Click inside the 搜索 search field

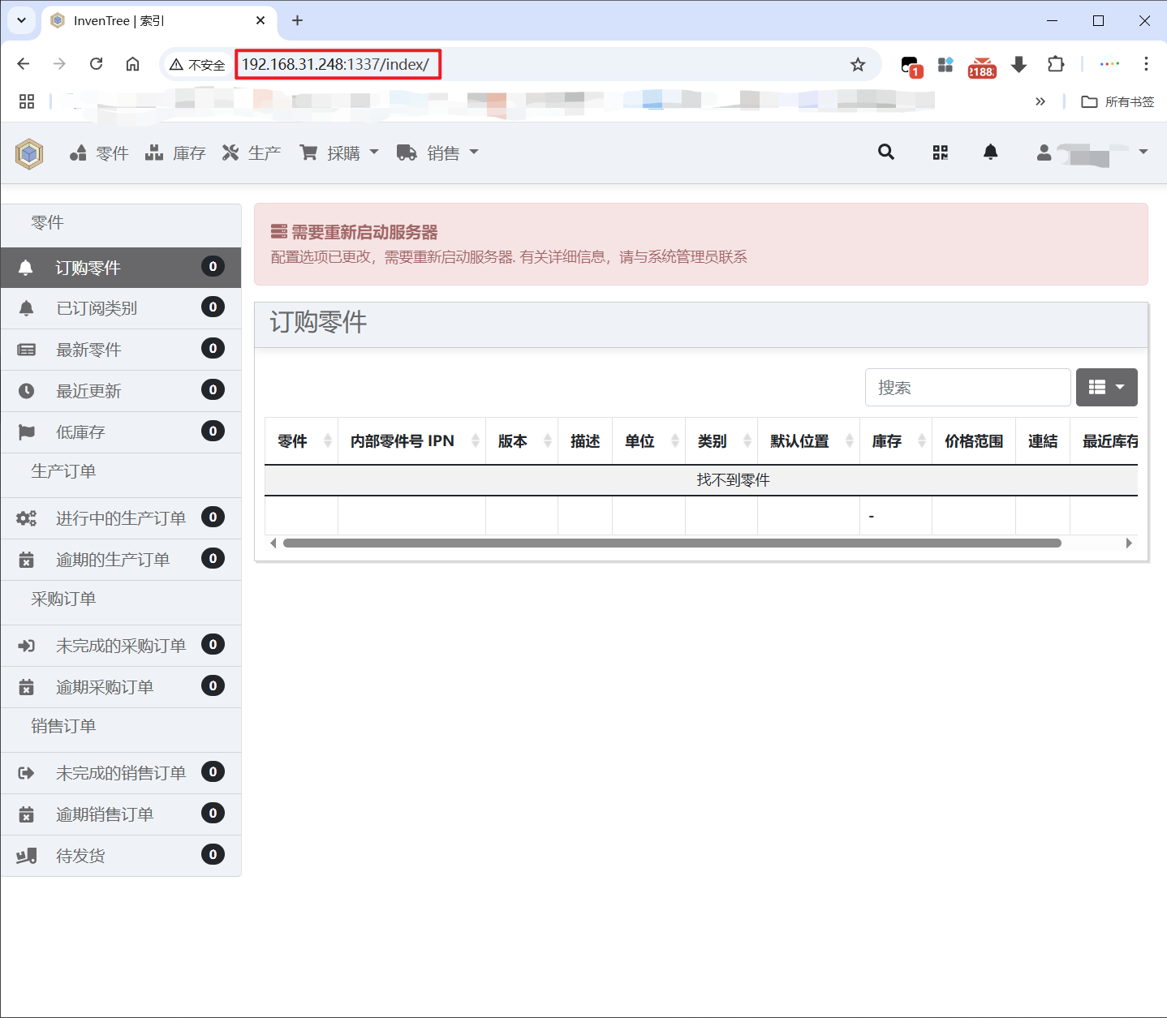point(967,387)
